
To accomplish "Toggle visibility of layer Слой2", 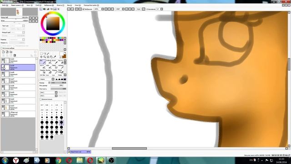I will click(x=3, y=60).
